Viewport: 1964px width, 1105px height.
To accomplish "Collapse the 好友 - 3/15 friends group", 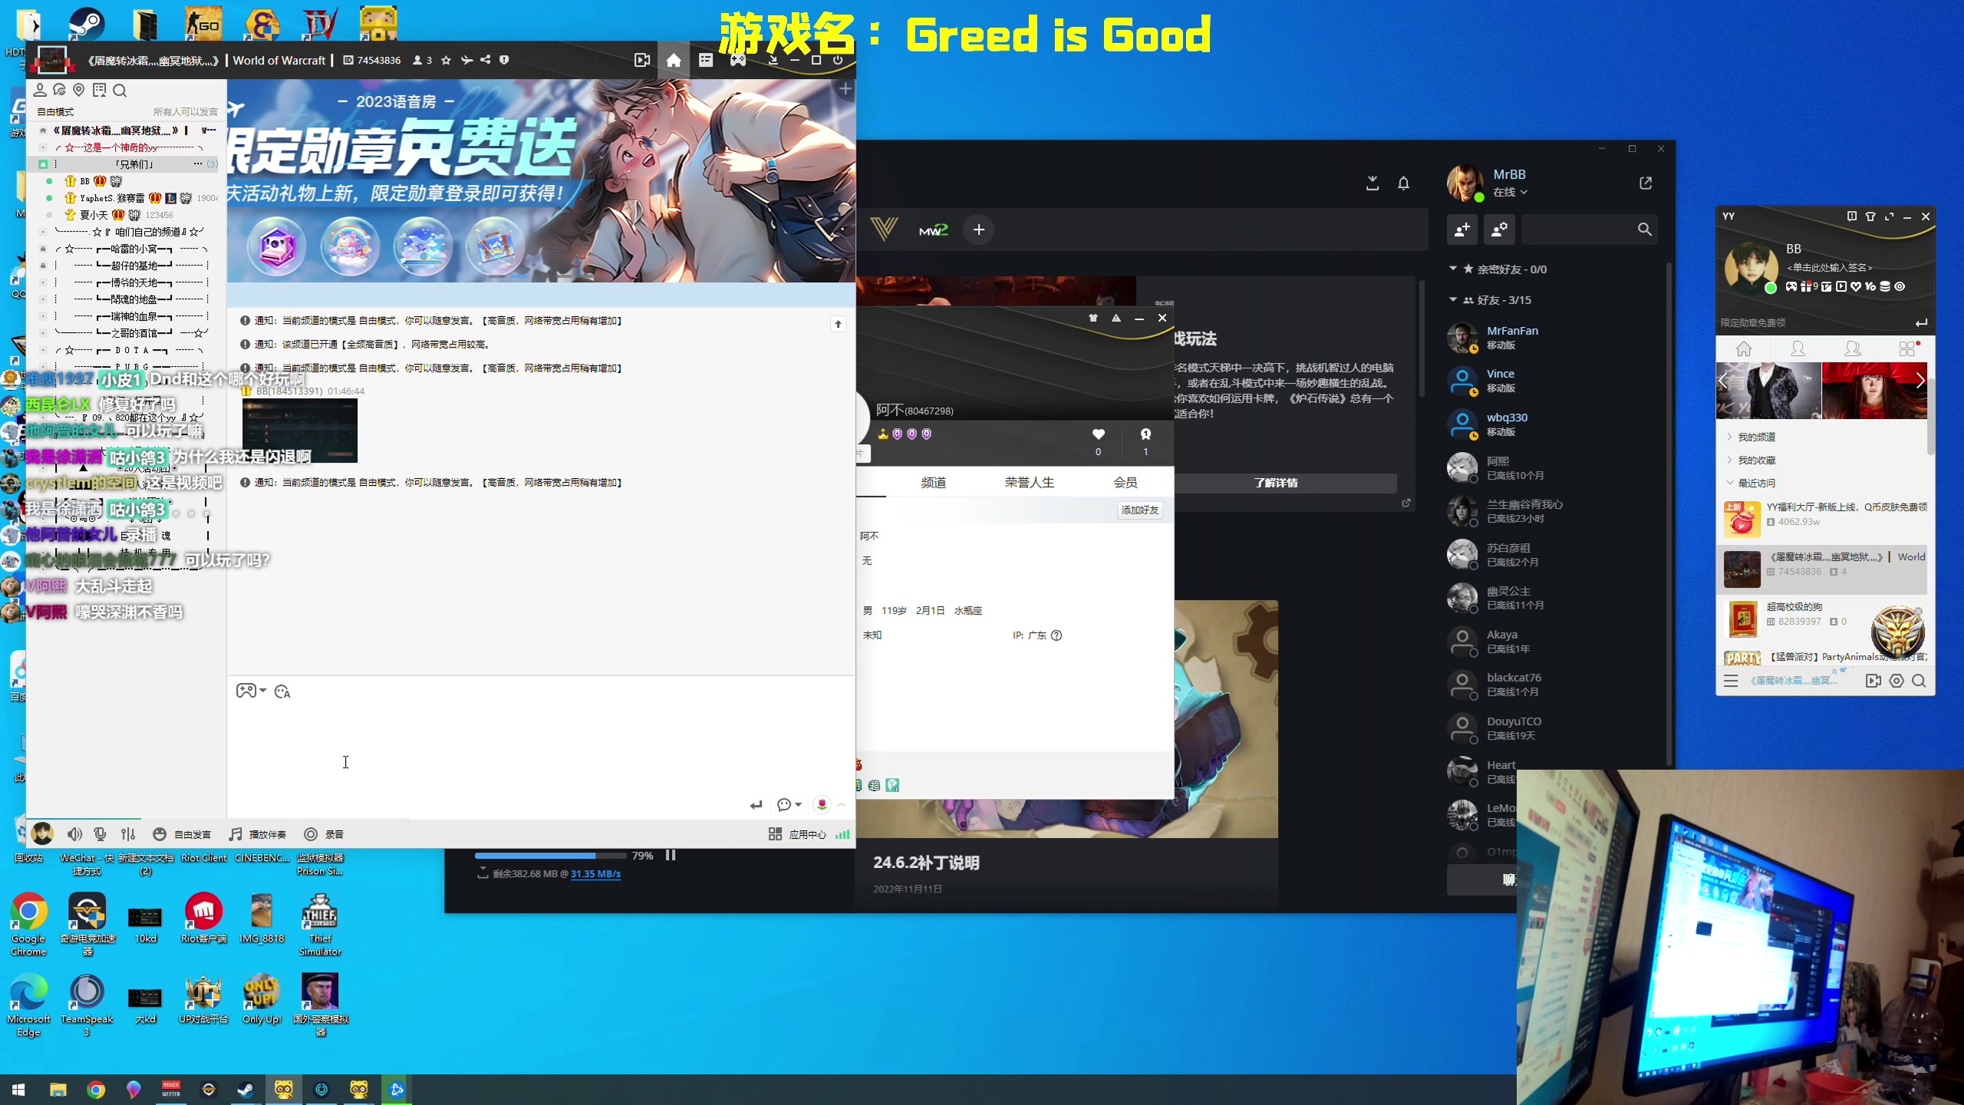I will 1452,299.
